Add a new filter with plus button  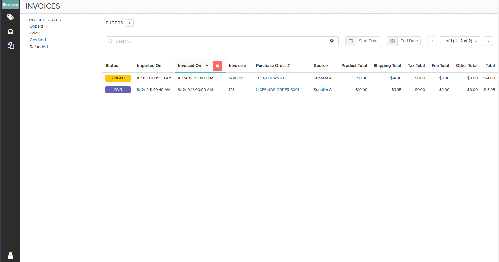[x=130, y=23]
